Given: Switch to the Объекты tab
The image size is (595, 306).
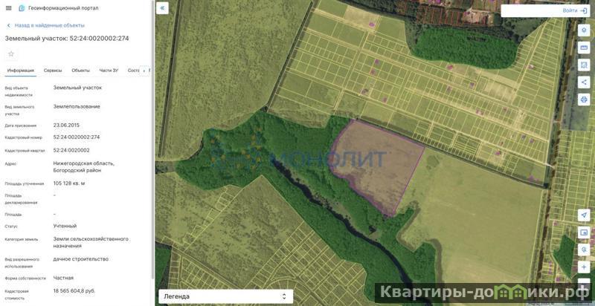Looking at the screenshot, I should tap(80, 71).
